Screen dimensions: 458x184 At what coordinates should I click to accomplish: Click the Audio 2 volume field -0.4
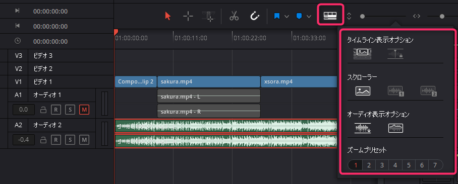pyautogui.click(x=23, y=140)
